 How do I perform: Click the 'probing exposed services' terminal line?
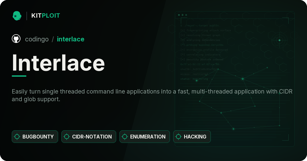pyautogui.click(x=202, y=45)
